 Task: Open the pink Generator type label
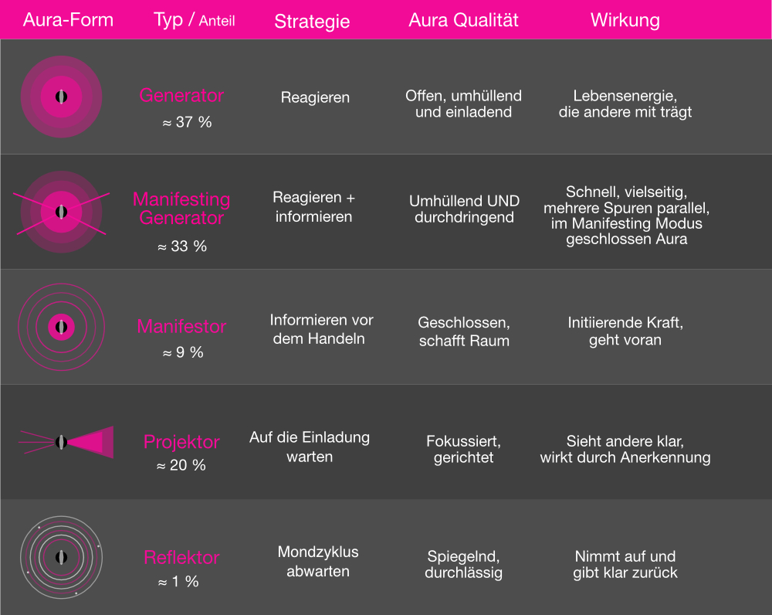181,95
